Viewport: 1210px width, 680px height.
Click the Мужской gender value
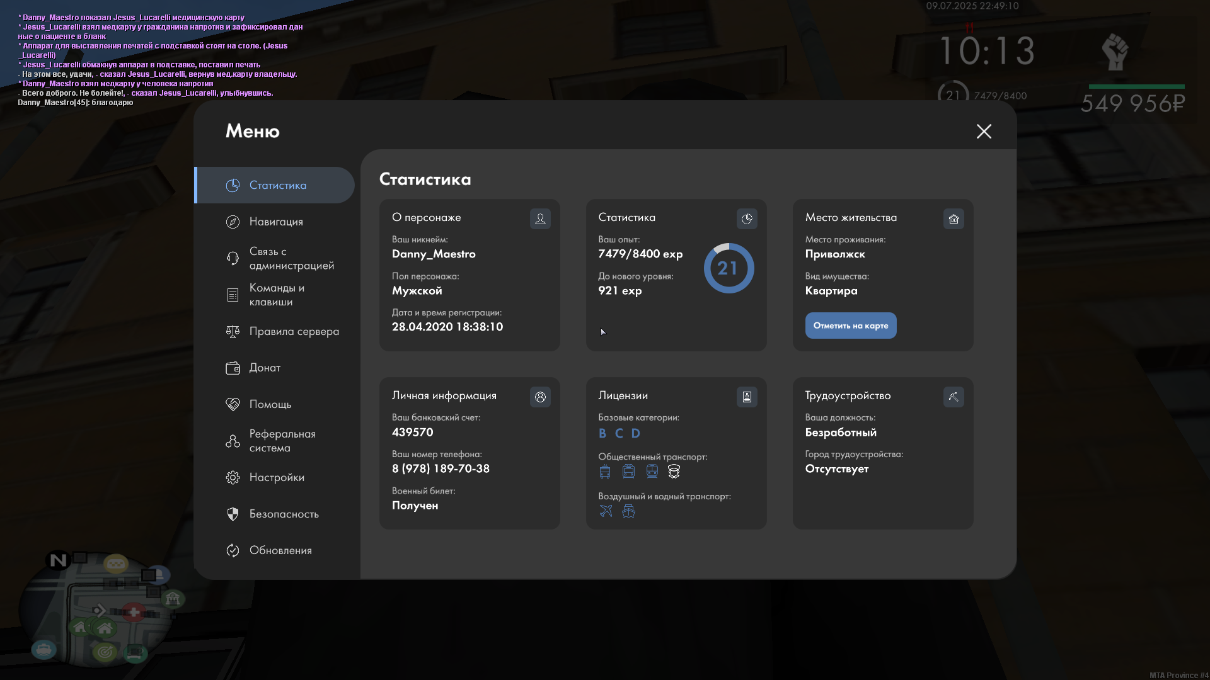(417, 291)
